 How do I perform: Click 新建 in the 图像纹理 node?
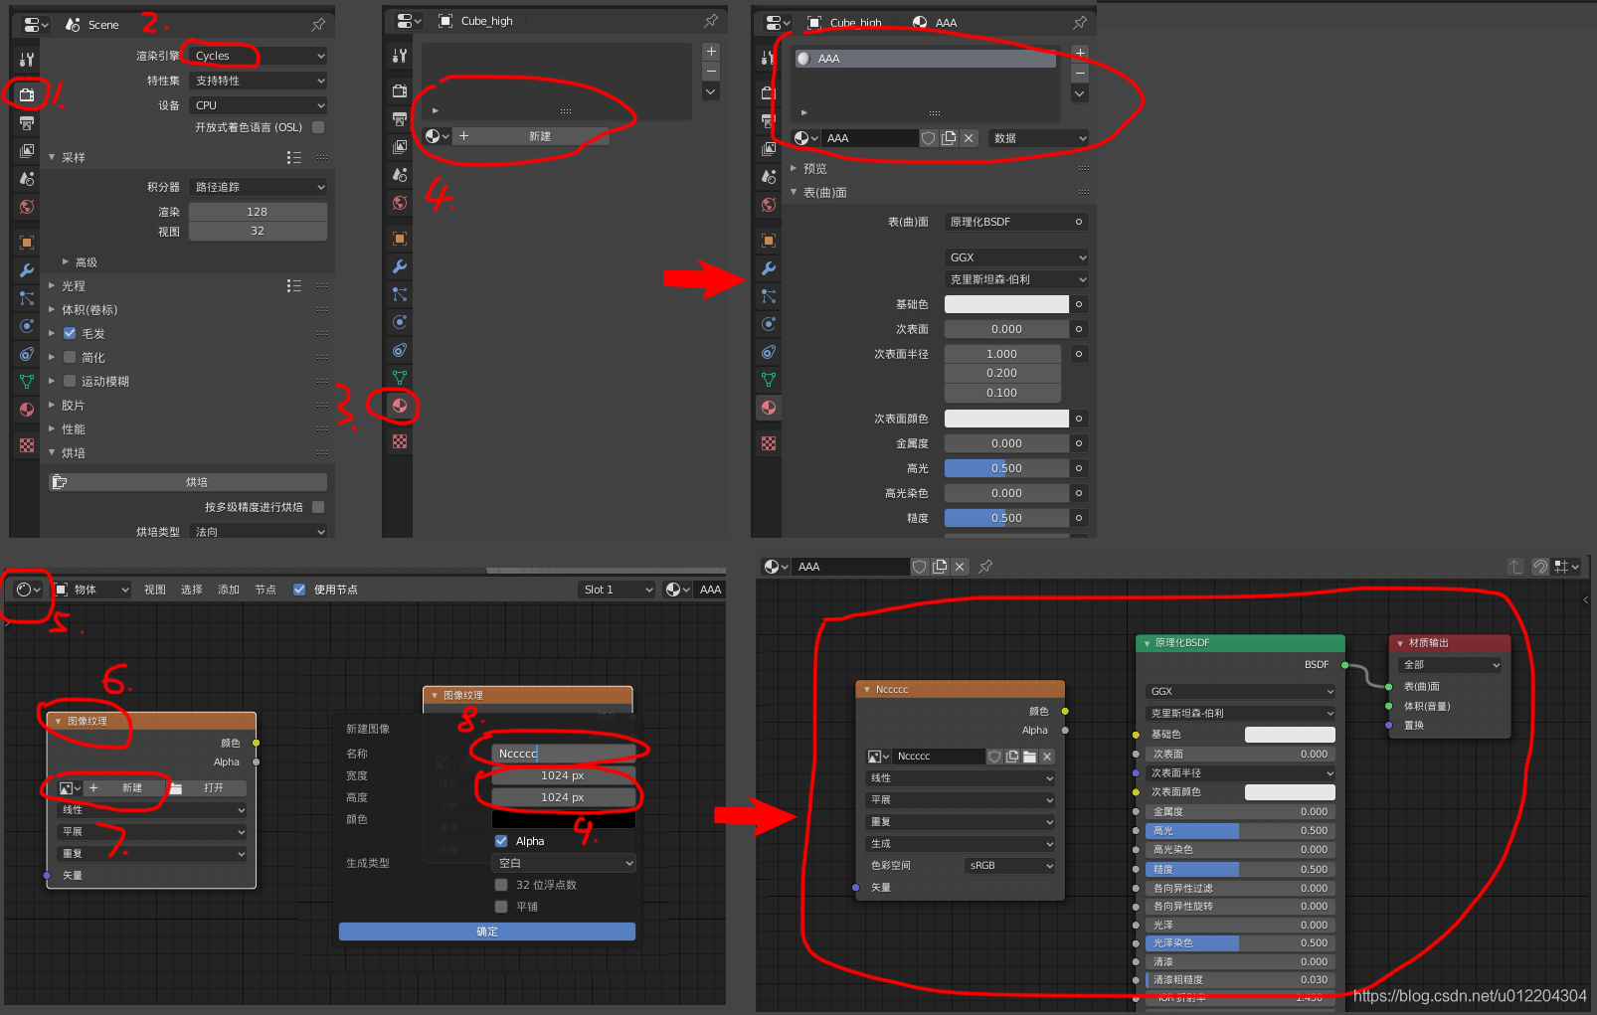pos(124,788)
